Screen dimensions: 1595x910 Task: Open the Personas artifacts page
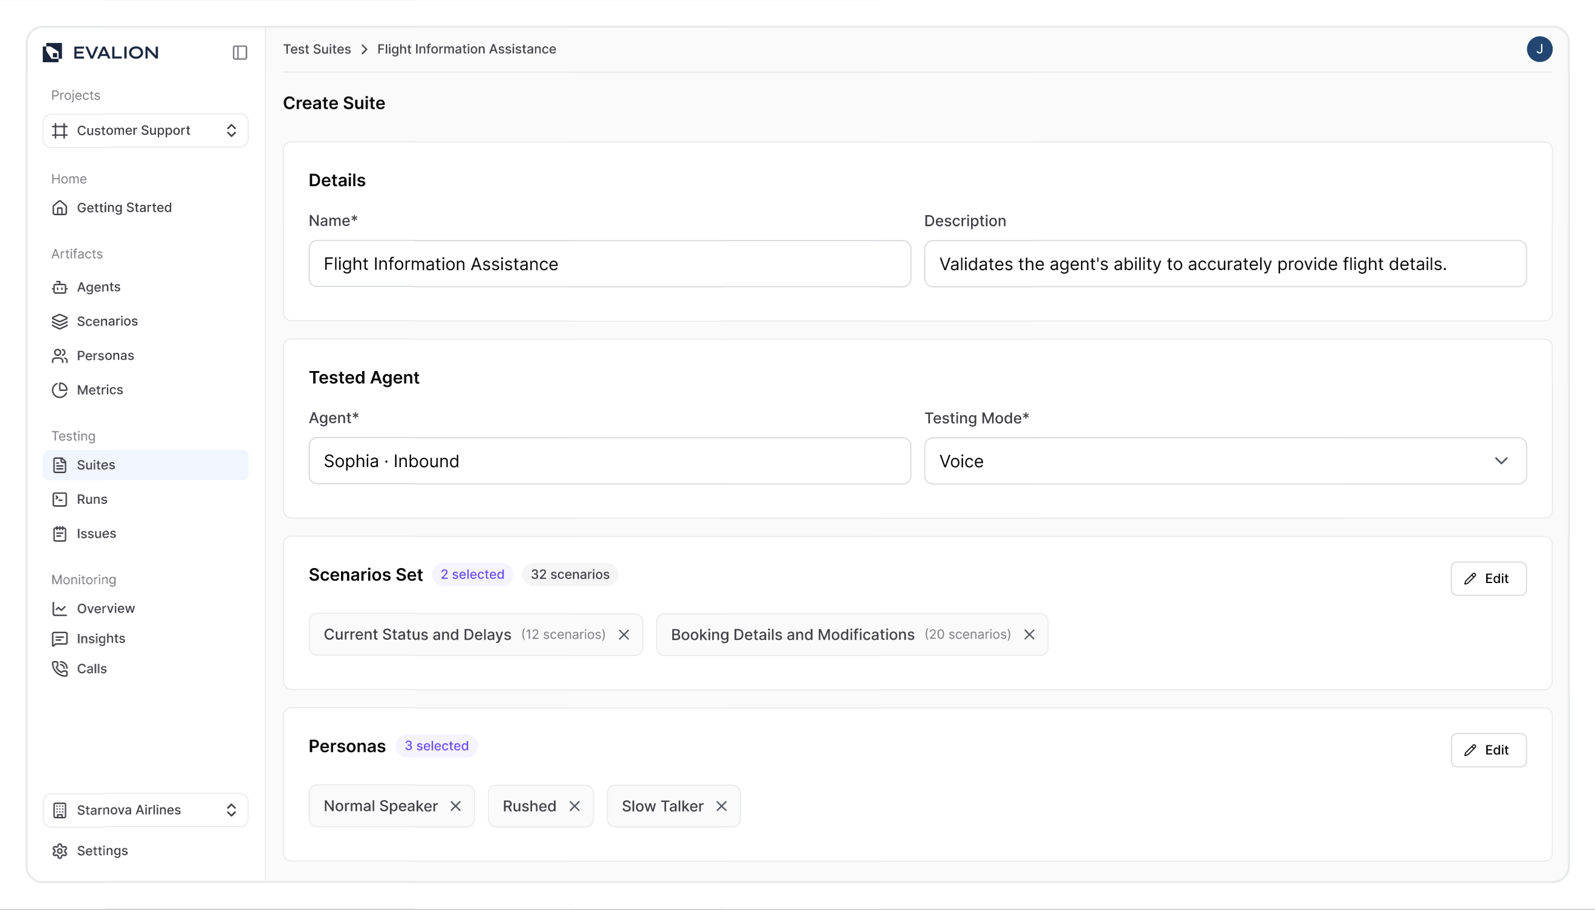point(105,355)
